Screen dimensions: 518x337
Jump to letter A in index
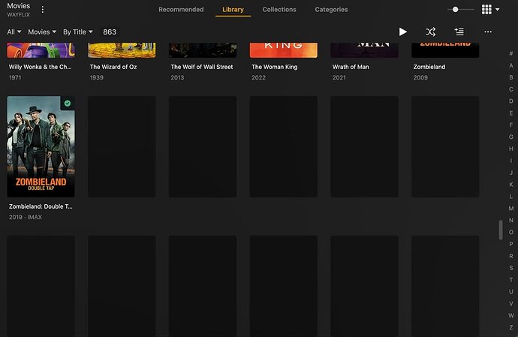pyautogui.click(x=511, y=65)
